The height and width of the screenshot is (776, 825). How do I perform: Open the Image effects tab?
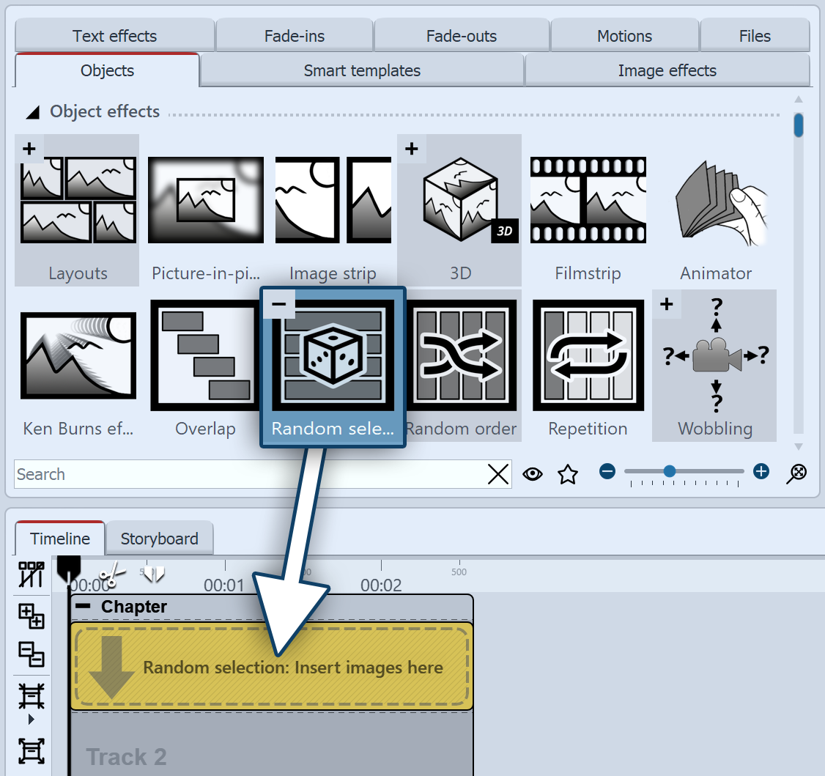(667, 71)
